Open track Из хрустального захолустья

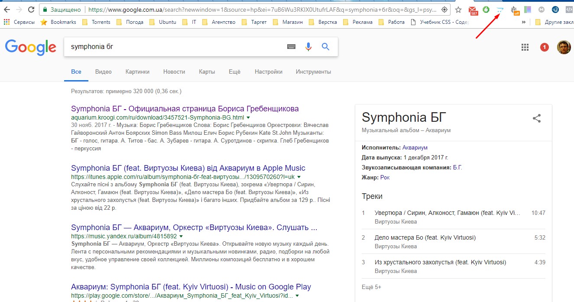click(x=440, y=262)
